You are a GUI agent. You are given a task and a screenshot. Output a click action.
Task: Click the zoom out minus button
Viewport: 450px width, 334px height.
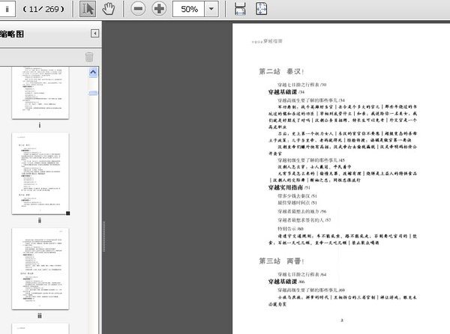click(x=138, y=9)
